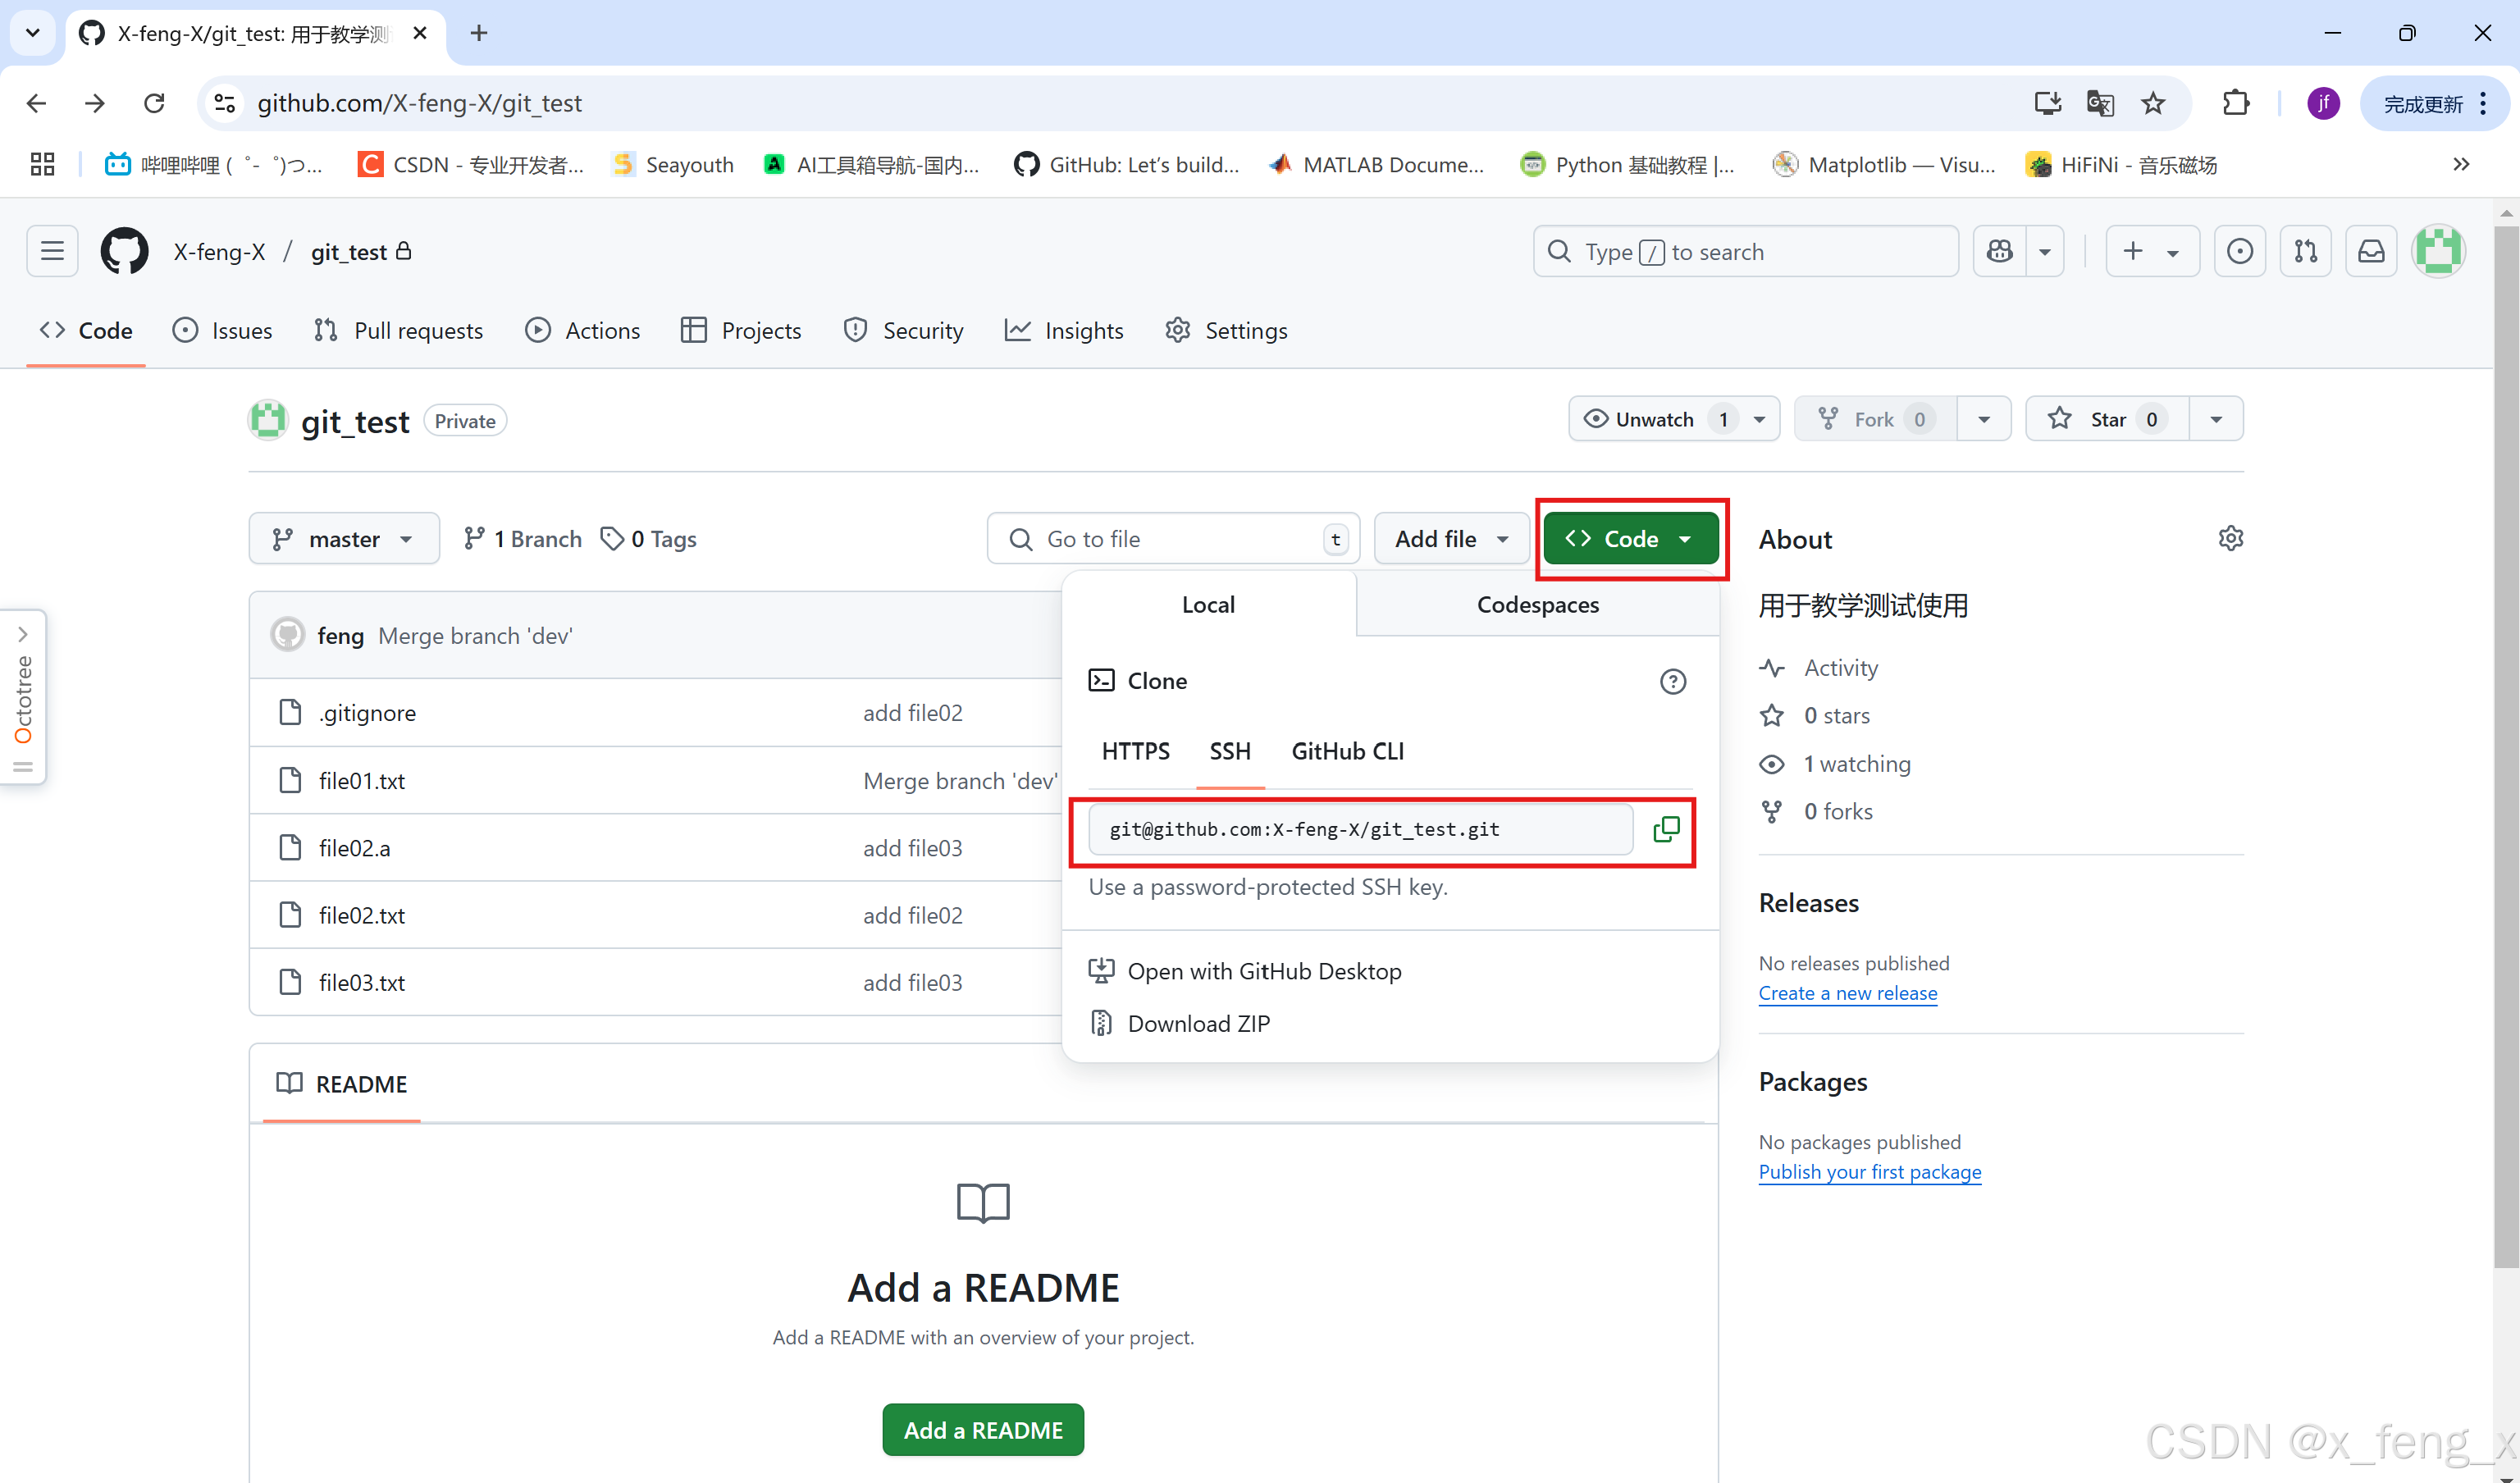Expand the Octotree sidebar panel

pos(23,634)
